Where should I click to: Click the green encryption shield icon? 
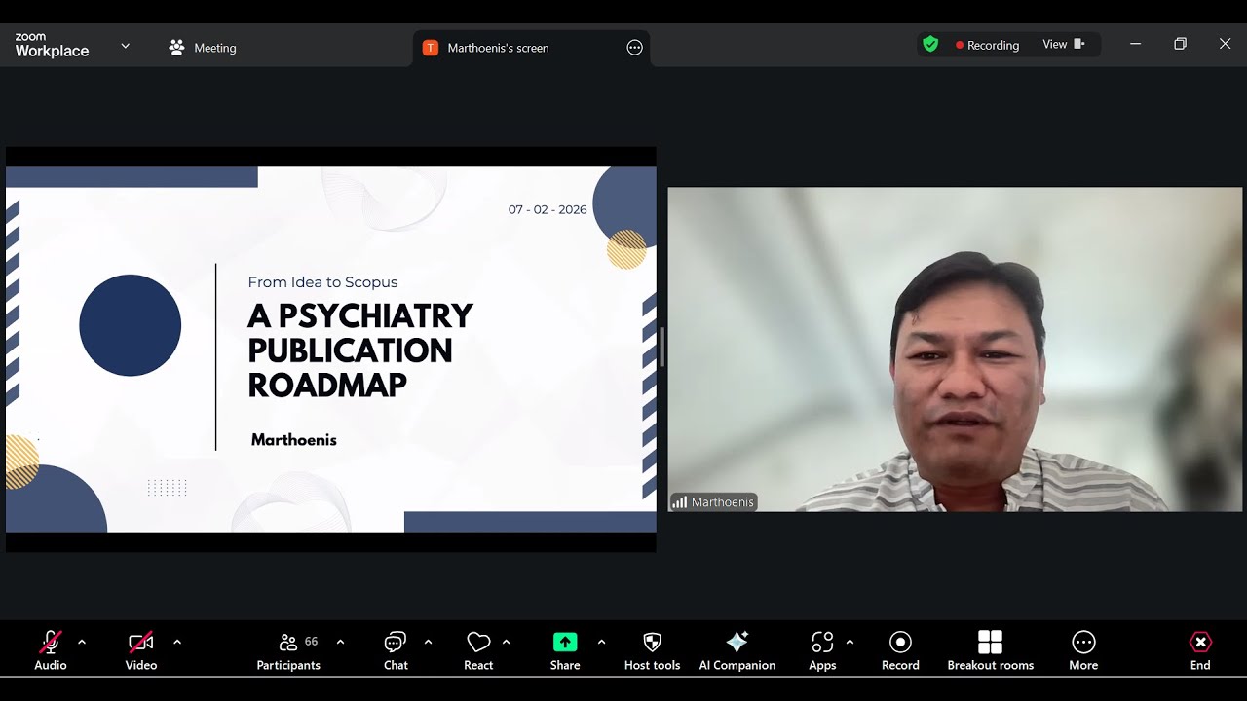pos(930,45)
